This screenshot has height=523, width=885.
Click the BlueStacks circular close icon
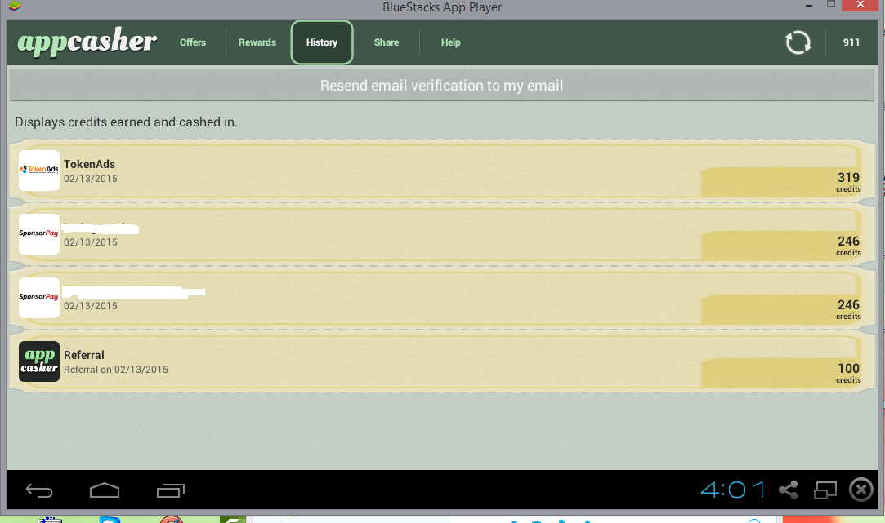(x=861, y=490)
